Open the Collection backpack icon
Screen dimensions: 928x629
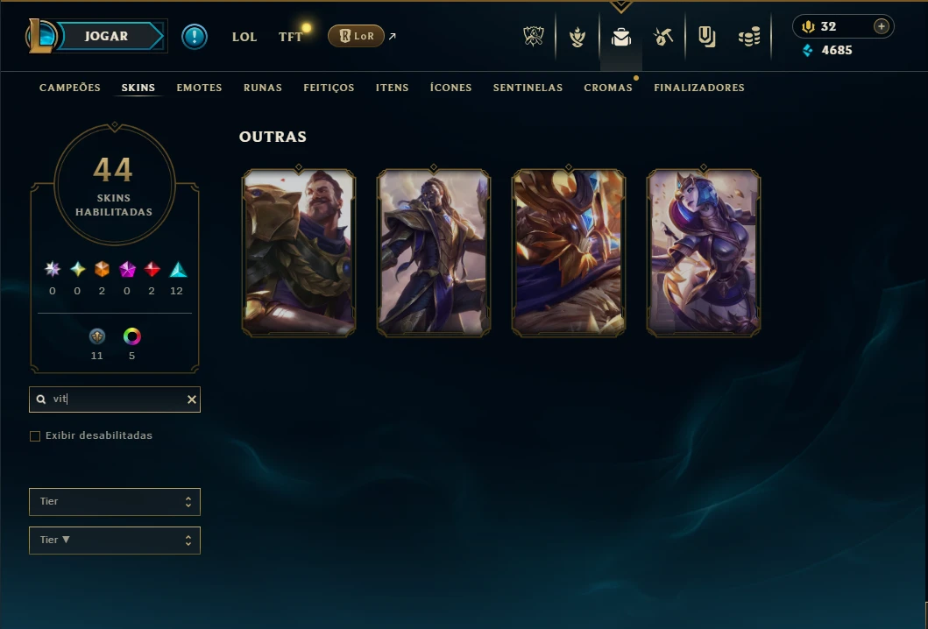click(x=620, y=38)
